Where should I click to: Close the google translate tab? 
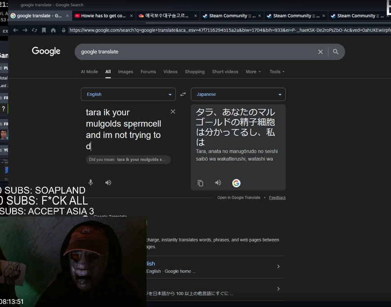[x=67, y=16]
